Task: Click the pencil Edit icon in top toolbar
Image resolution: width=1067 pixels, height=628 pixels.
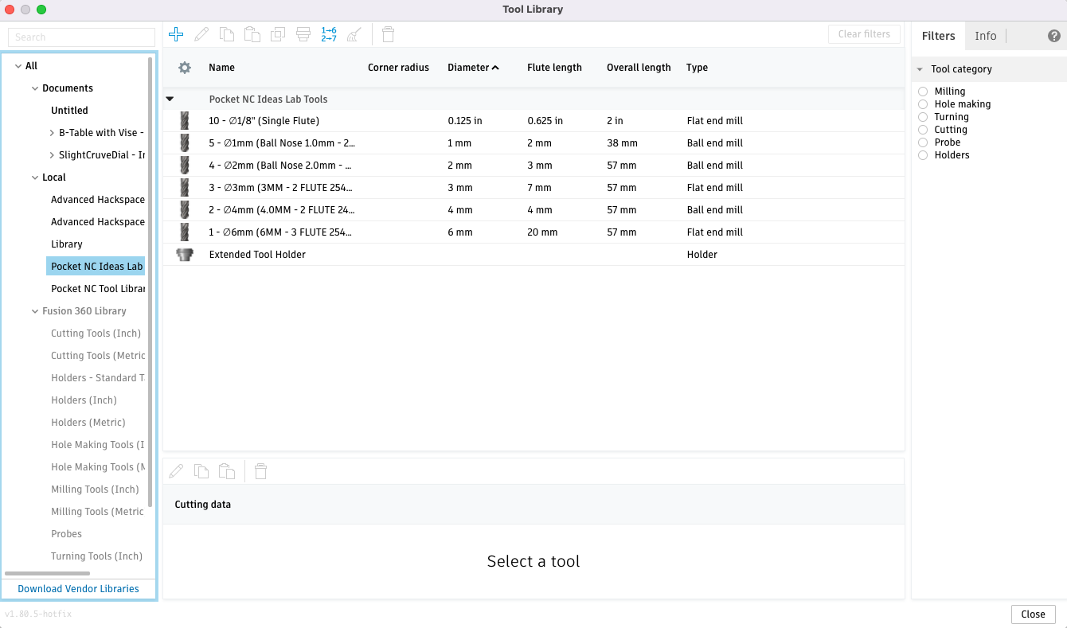Action: pos(201,34)
